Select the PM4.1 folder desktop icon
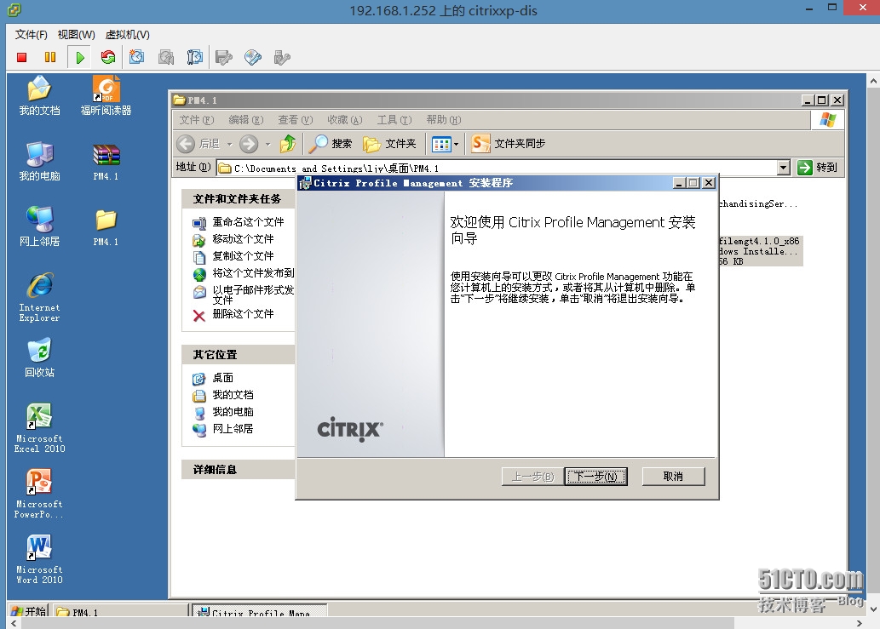This screenshot has height=629, width=880. (x=106, y=227)
